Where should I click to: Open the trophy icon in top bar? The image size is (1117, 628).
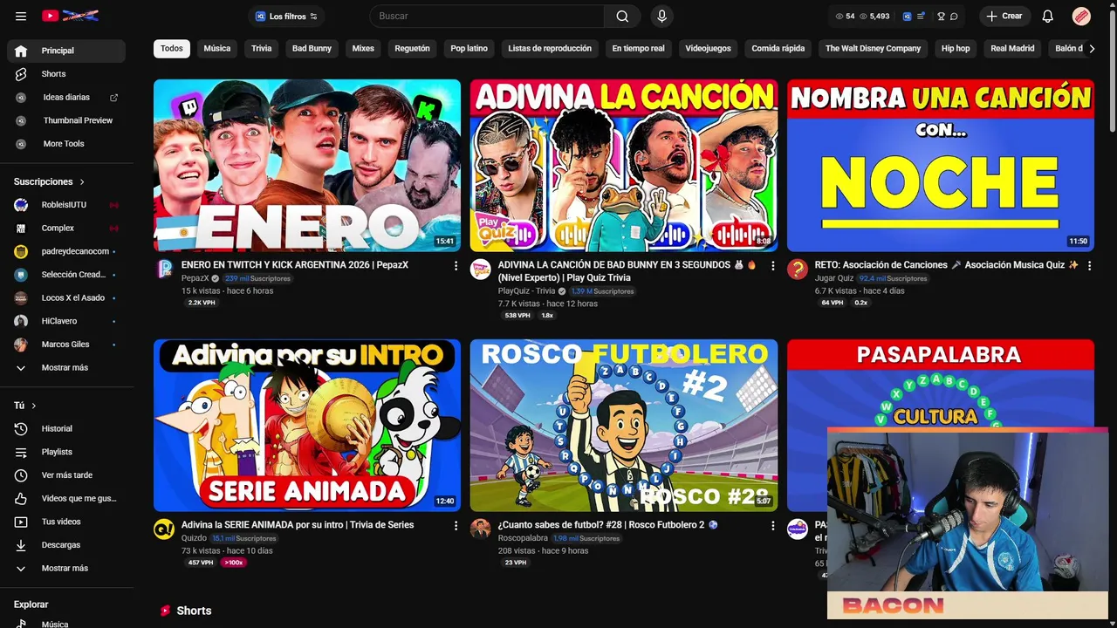click(x=941, y=16)
